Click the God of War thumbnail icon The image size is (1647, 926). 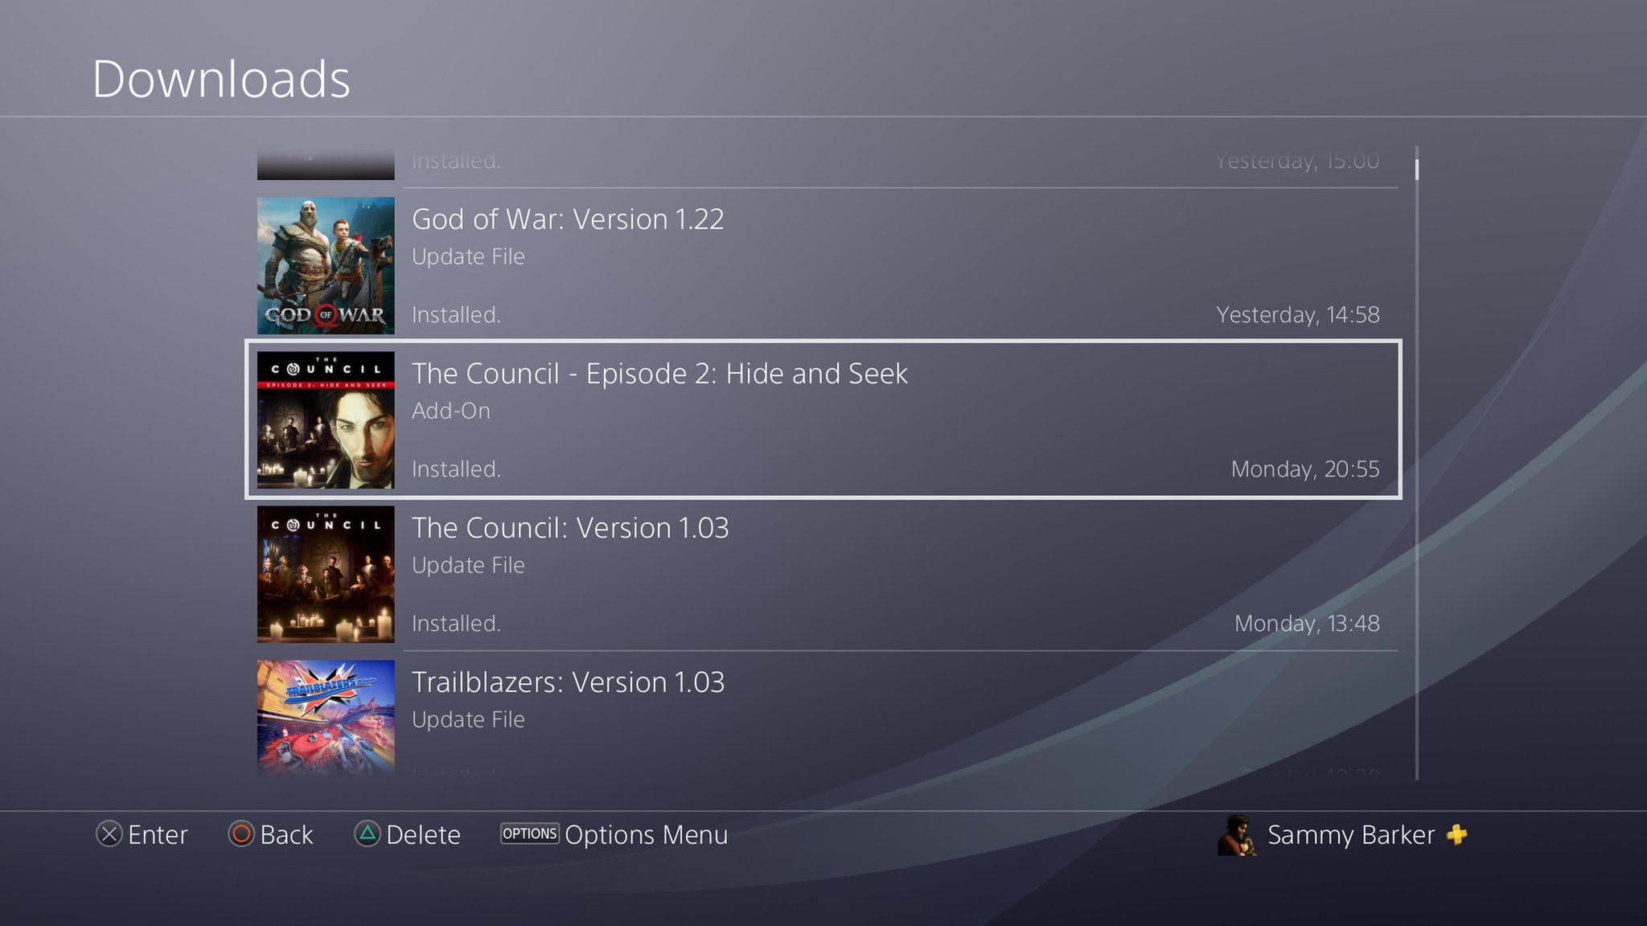327,264
